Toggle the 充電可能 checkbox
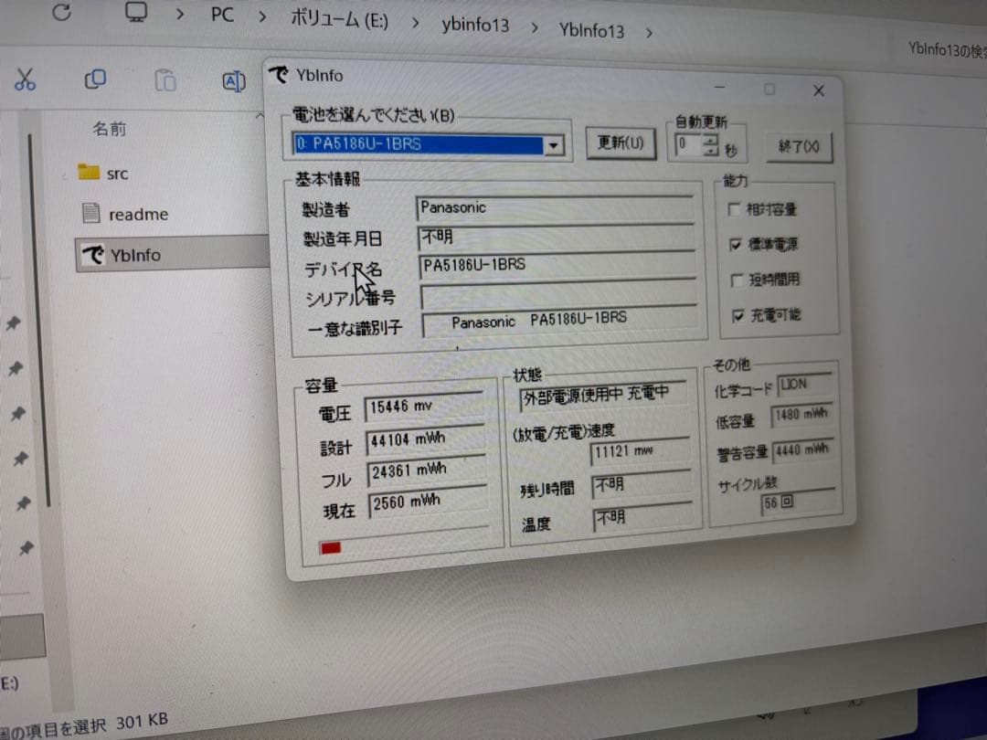 (x=738, y=315)
